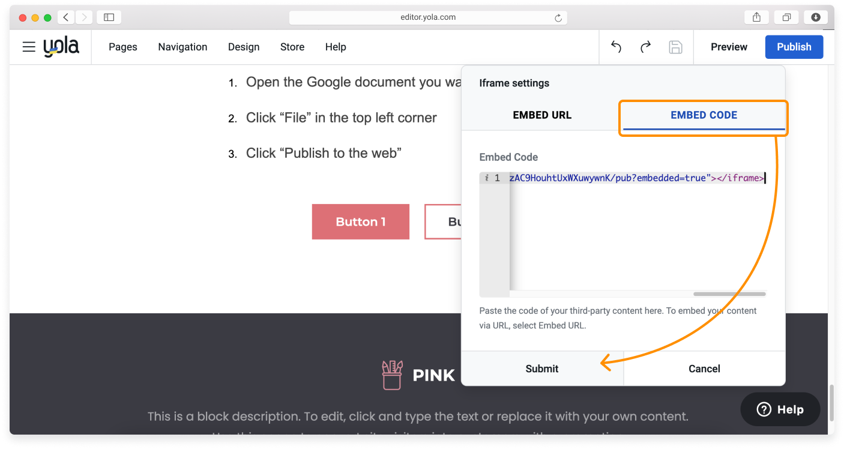Click the info icon in the code gutter
Viewport: 844px width, 449px height.
(x=486, y=178)
